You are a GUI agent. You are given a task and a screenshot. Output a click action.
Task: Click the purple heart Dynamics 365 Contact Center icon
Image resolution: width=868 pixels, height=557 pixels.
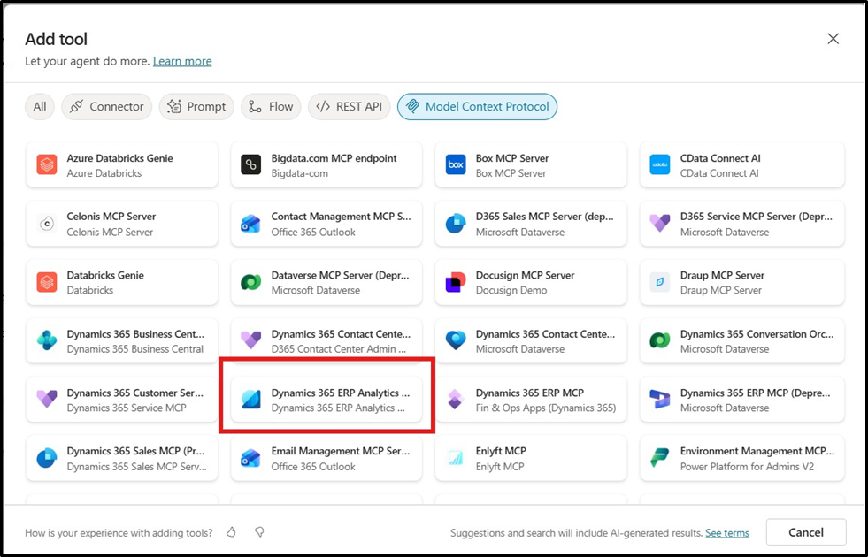pos(250,340)
